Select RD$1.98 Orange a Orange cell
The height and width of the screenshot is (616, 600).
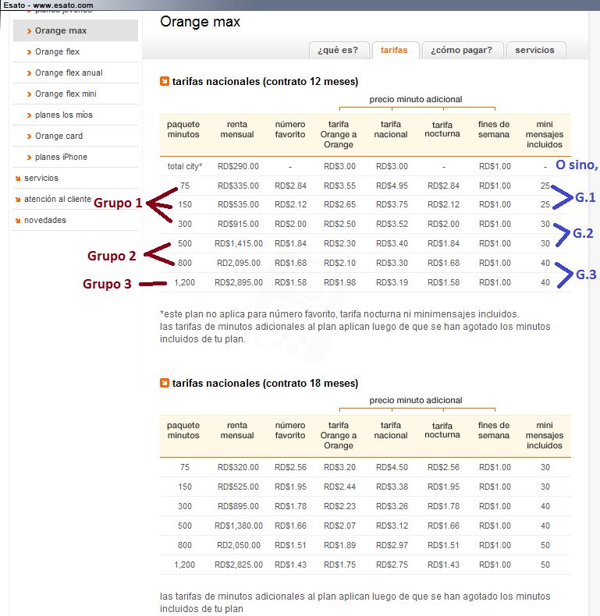click(339, 282)
